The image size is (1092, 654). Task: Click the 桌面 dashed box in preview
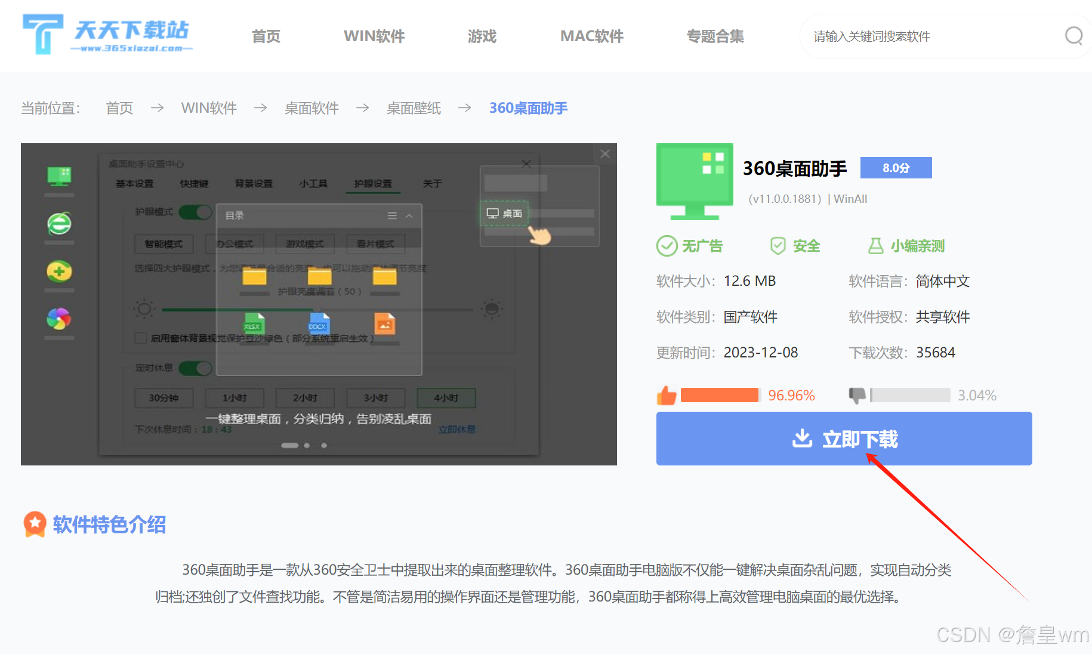(x=504, y=213)
